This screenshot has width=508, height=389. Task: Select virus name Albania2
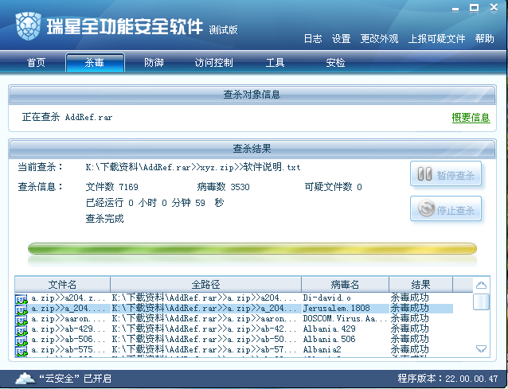(322, 350)
